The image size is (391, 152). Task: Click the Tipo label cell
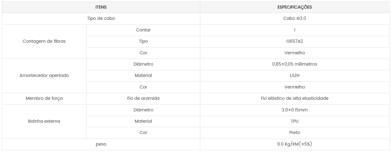tap(143, 41)
